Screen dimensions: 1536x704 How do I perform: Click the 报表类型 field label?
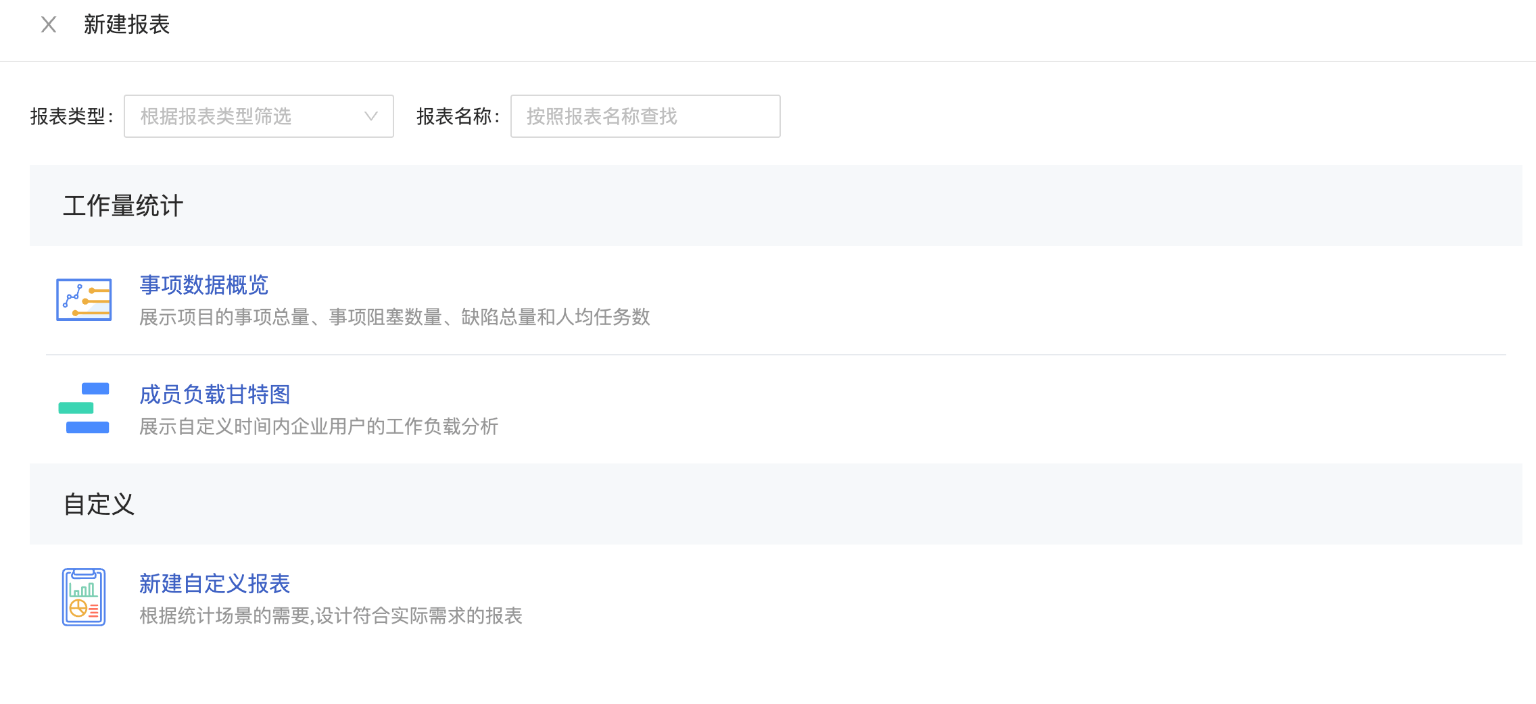71,116
